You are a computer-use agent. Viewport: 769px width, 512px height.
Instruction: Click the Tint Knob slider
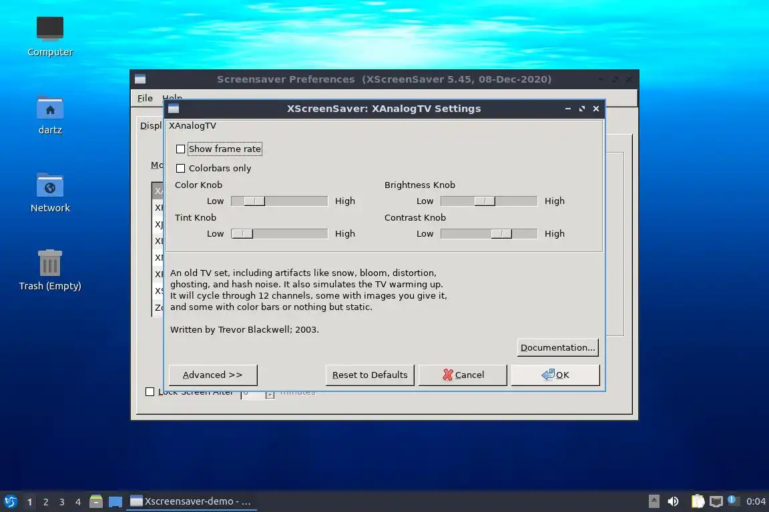coord(279,234)
